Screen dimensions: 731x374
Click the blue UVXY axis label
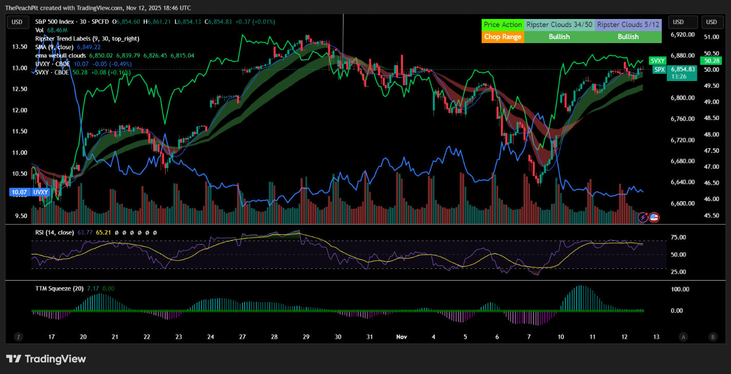(x=40, y=192)
